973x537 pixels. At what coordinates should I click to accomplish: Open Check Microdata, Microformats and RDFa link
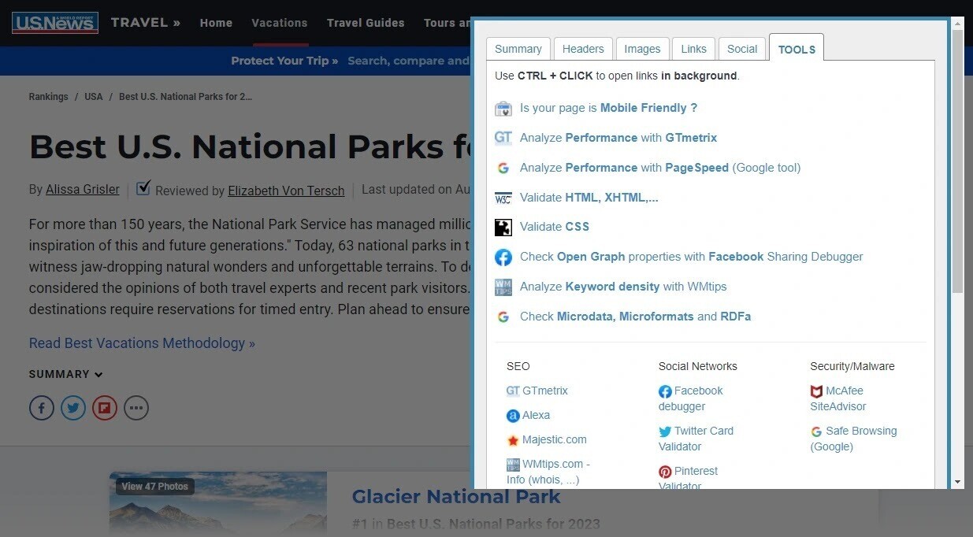pyautogui.click(x=636, y=317)
